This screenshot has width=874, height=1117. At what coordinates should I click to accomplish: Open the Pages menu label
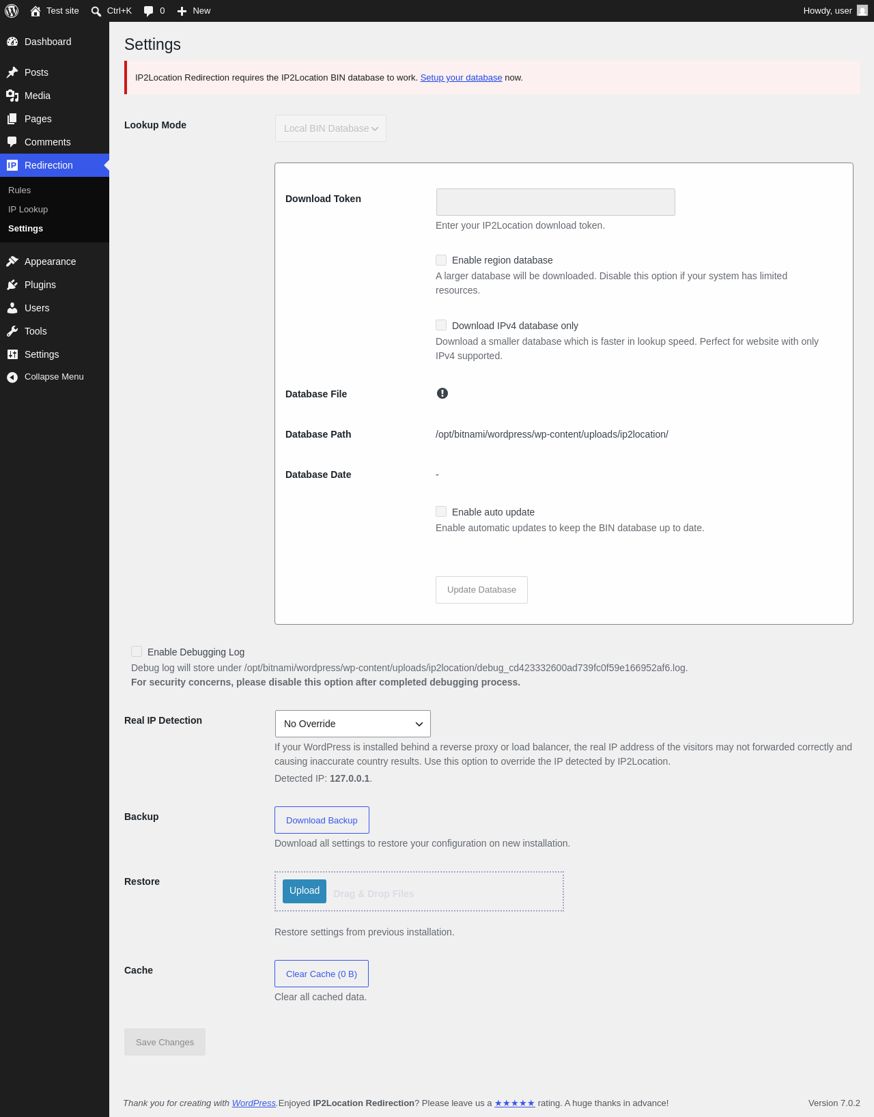[x=38, y=119]
